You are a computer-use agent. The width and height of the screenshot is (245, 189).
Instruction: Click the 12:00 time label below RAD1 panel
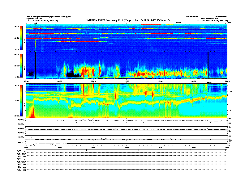click(127, 81)
